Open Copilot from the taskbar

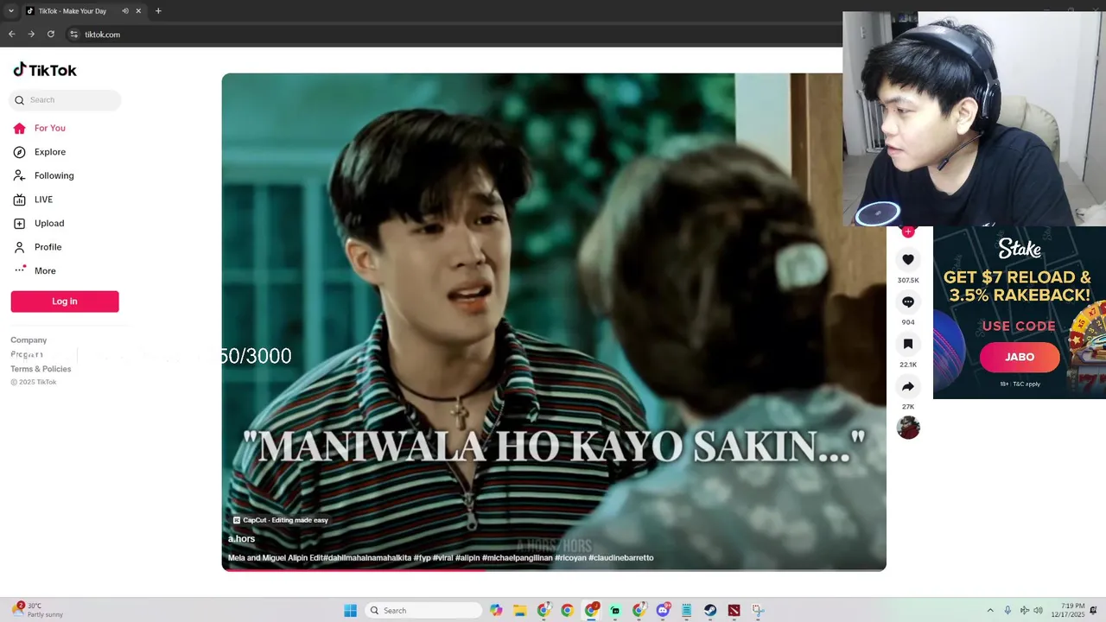[x=496, y=611]
